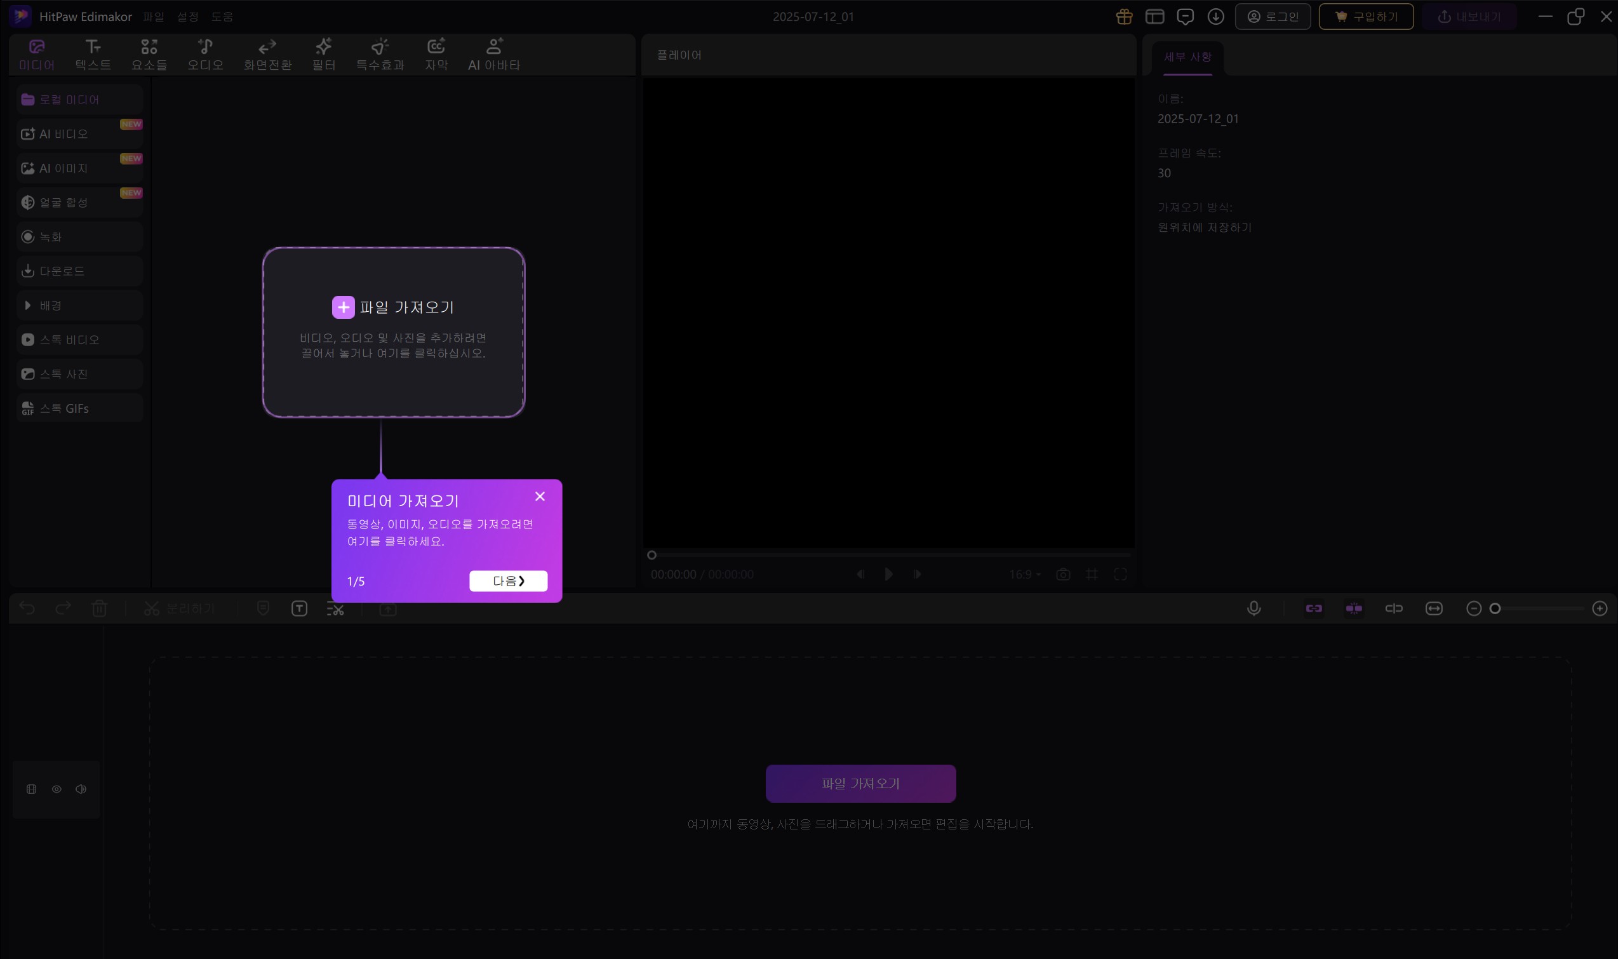Click the 구입하기 button
1618x959 pixels.
point(1365,17)
